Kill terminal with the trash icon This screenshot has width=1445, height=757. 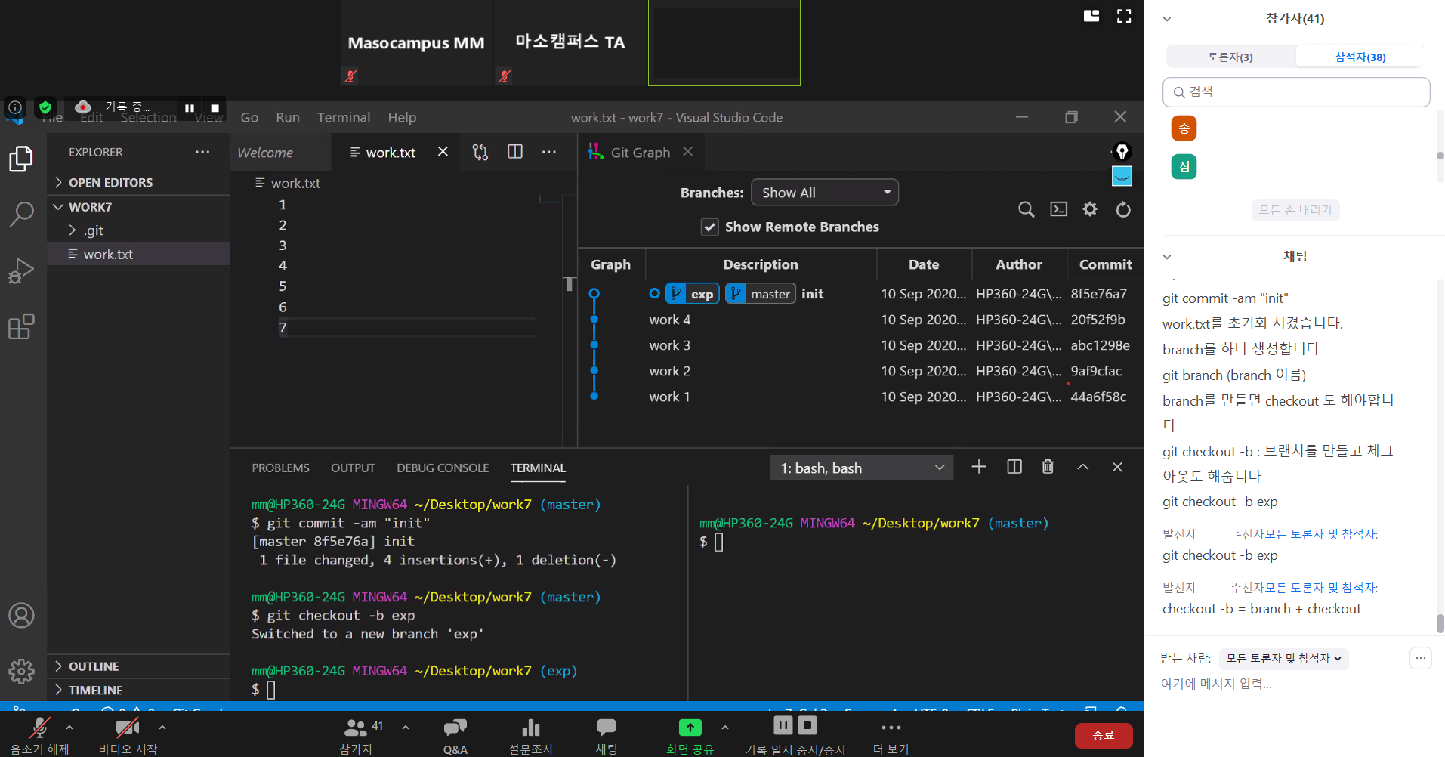coord(1048,467)
